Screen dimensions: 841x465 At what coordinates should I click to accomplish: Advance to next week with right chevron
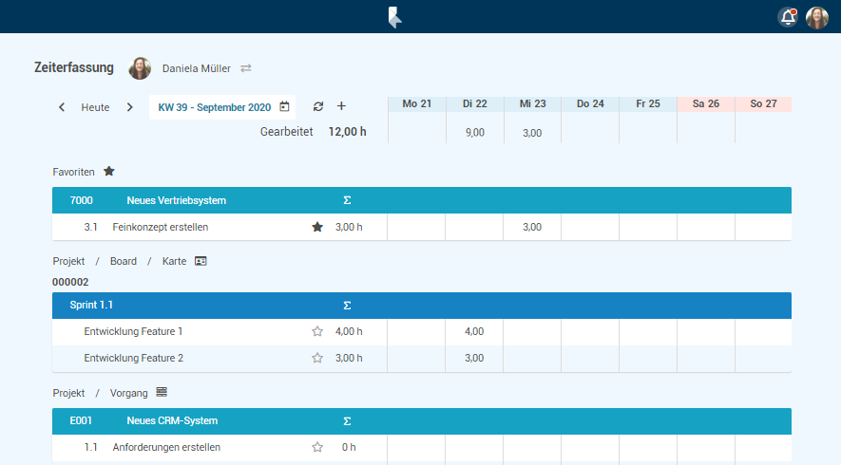pos(130,107)
